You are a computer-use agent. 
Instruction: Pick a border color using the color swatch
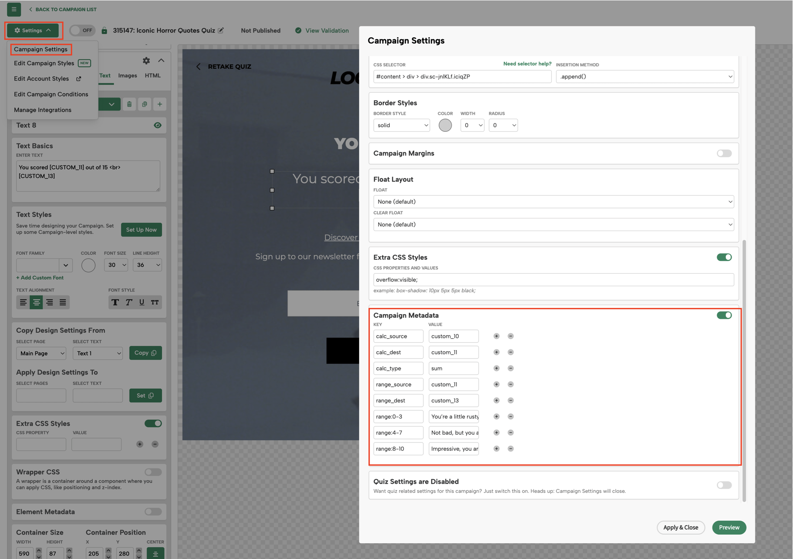(445, 125)
